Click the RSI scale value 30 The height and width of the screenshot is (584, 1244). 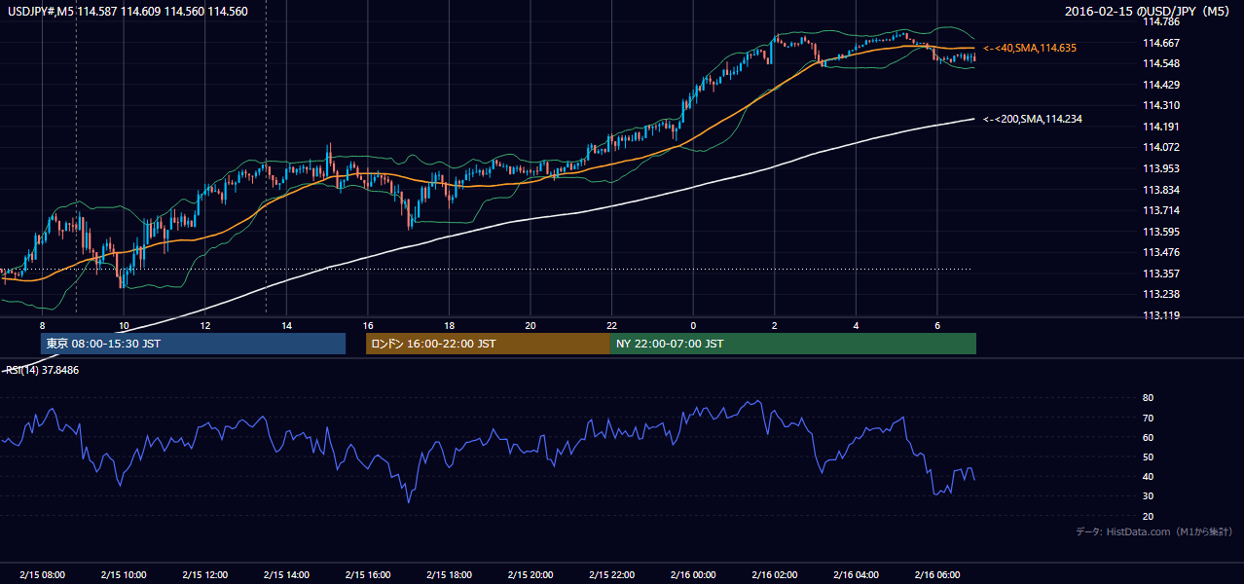[1148, 496]
